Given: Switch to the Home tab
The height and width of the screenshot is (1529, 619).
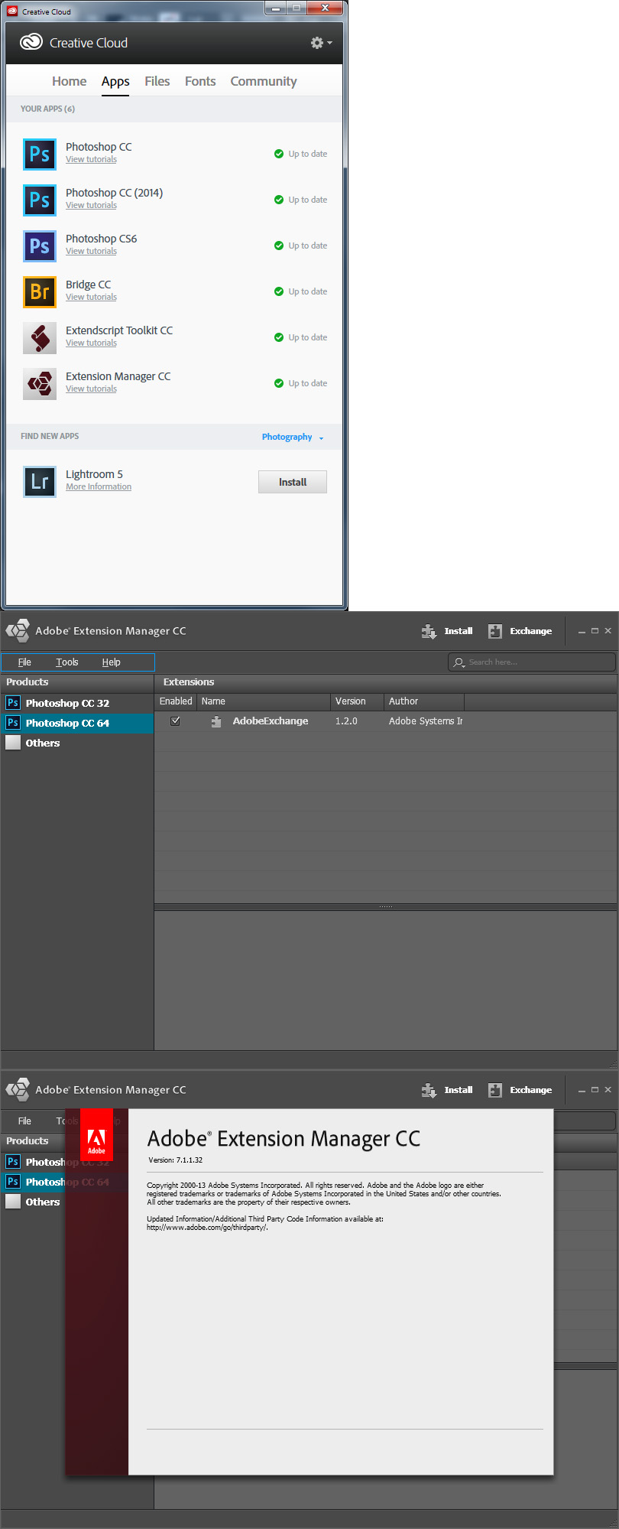Looking at the screenshot, I should (x=69, y=81).
